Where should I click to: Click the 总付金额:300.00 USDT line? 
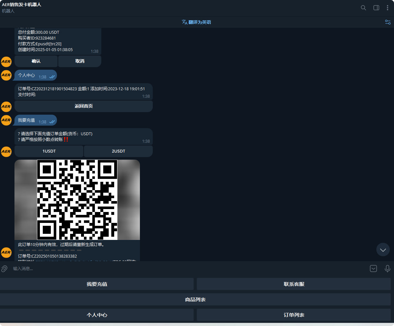[x=39, y=32]
